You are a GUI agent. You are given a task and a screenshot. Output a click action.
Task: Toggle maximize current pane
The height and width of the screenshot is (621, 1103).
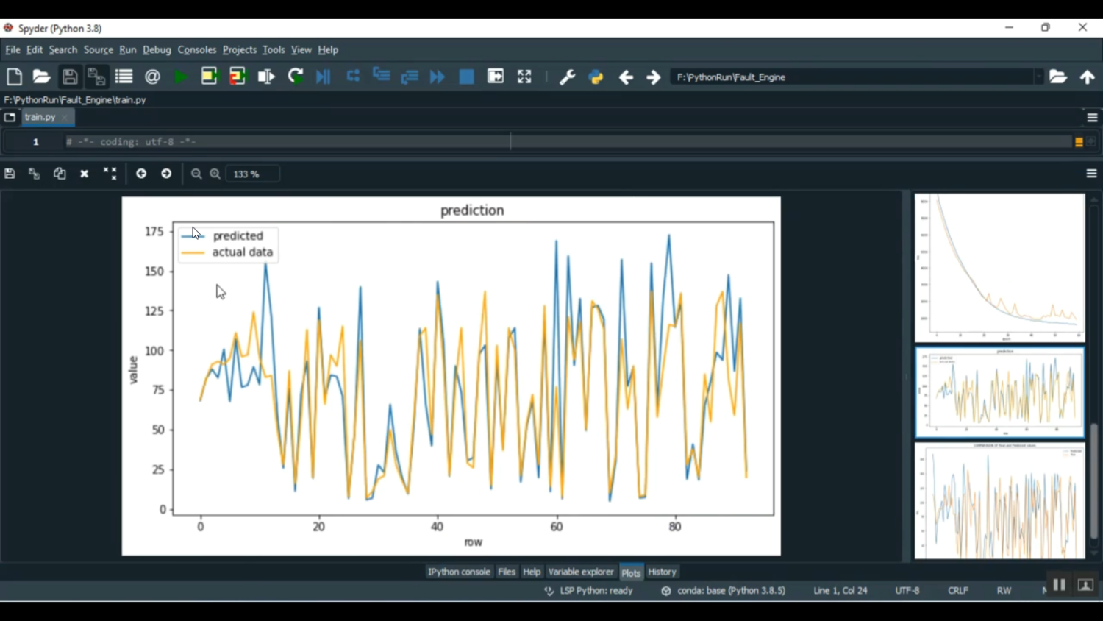524,77
